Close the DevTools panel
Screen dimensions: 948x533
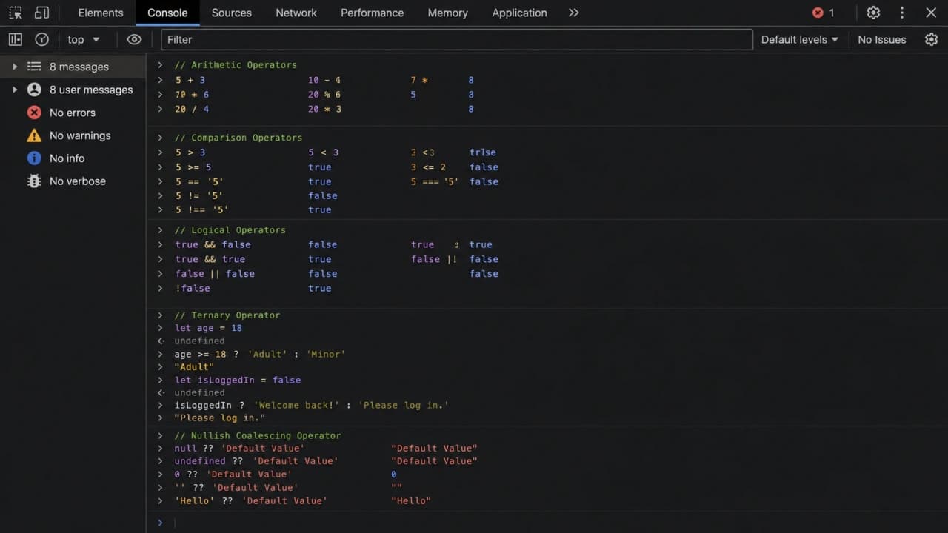click(931, 13)
